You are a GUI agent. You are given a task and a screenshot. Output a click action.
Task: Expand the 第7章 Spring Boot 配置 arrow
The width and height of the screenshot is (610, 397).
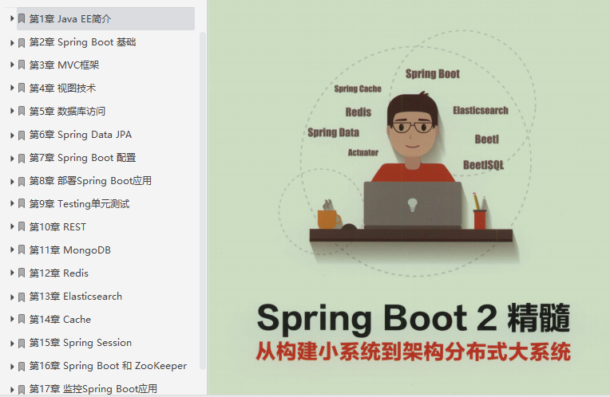coord(12,158)
